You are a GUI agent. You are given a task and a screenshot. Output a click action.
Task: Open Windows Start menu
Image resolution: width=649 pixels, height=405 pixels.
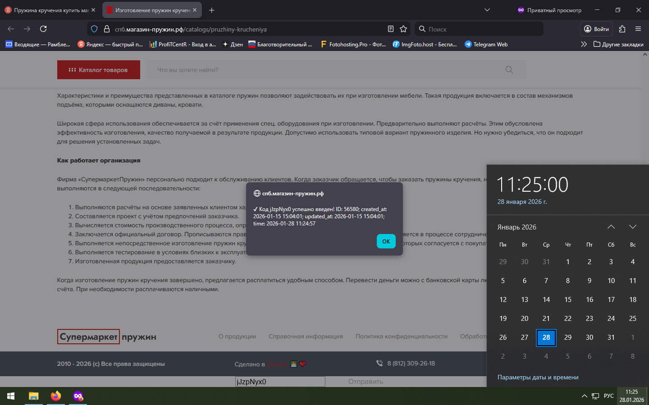click(x=11, y=396)
